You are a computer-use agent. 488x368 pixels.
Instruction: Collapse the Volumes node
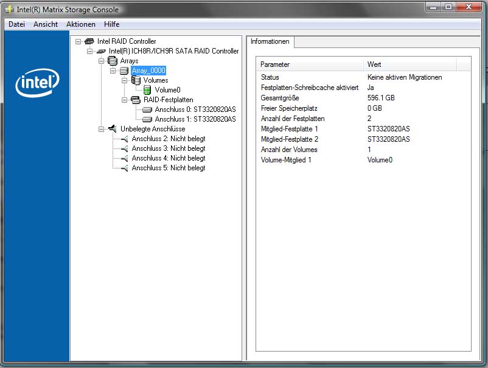(124, 80)
